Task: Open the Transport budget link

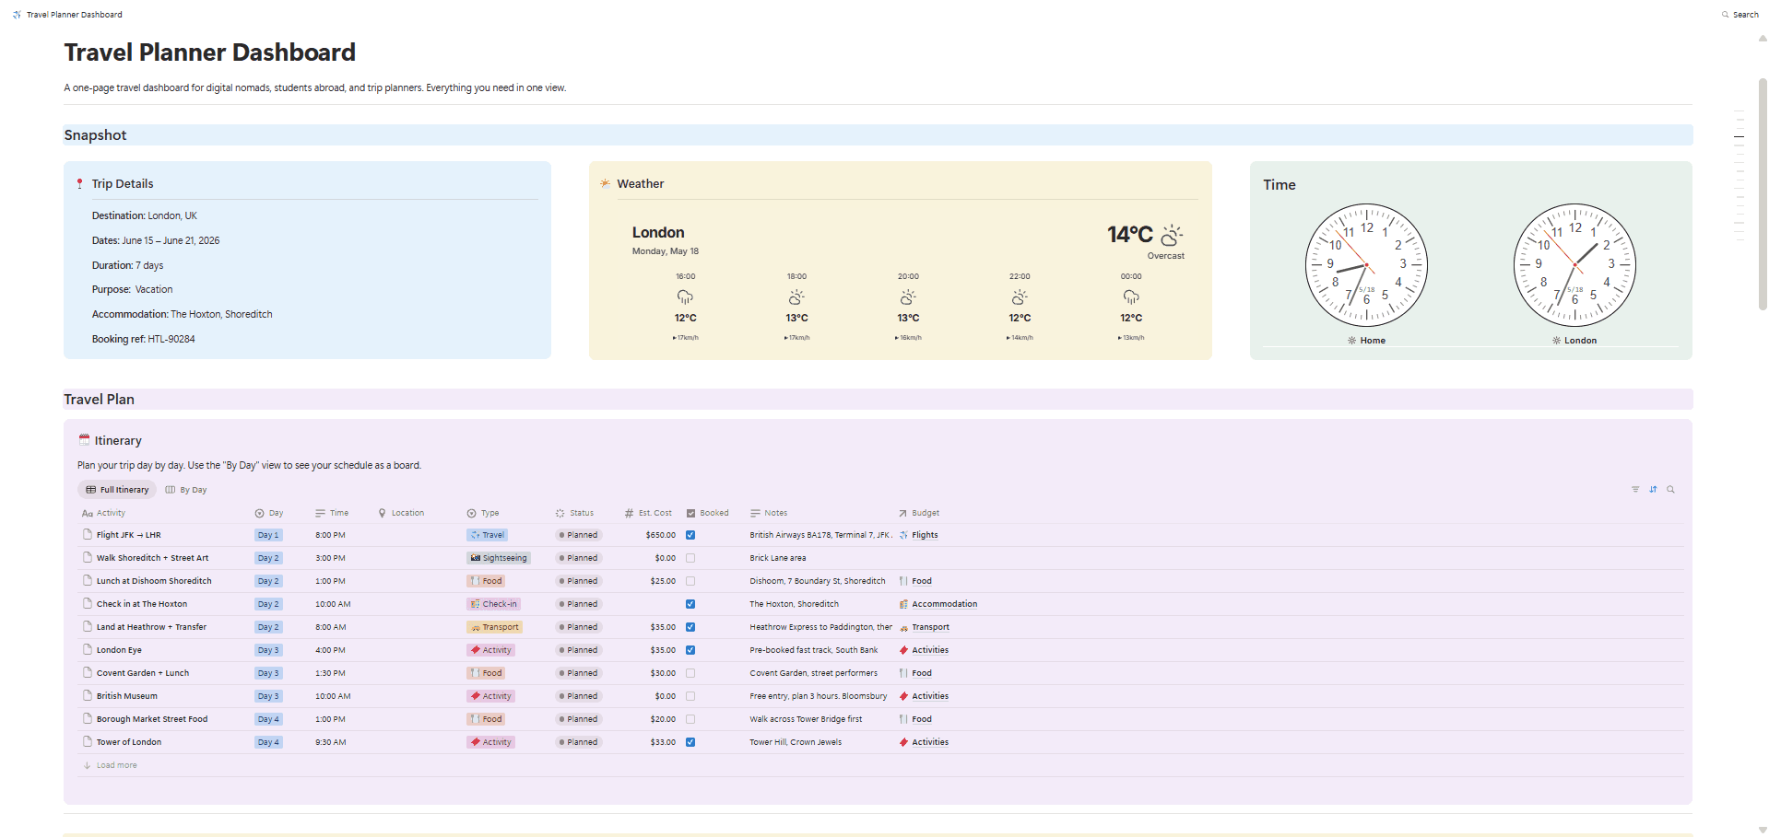Action: [x=930, y=627]
